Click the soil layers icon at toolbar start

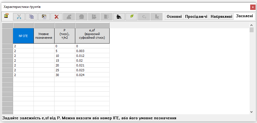6,16
